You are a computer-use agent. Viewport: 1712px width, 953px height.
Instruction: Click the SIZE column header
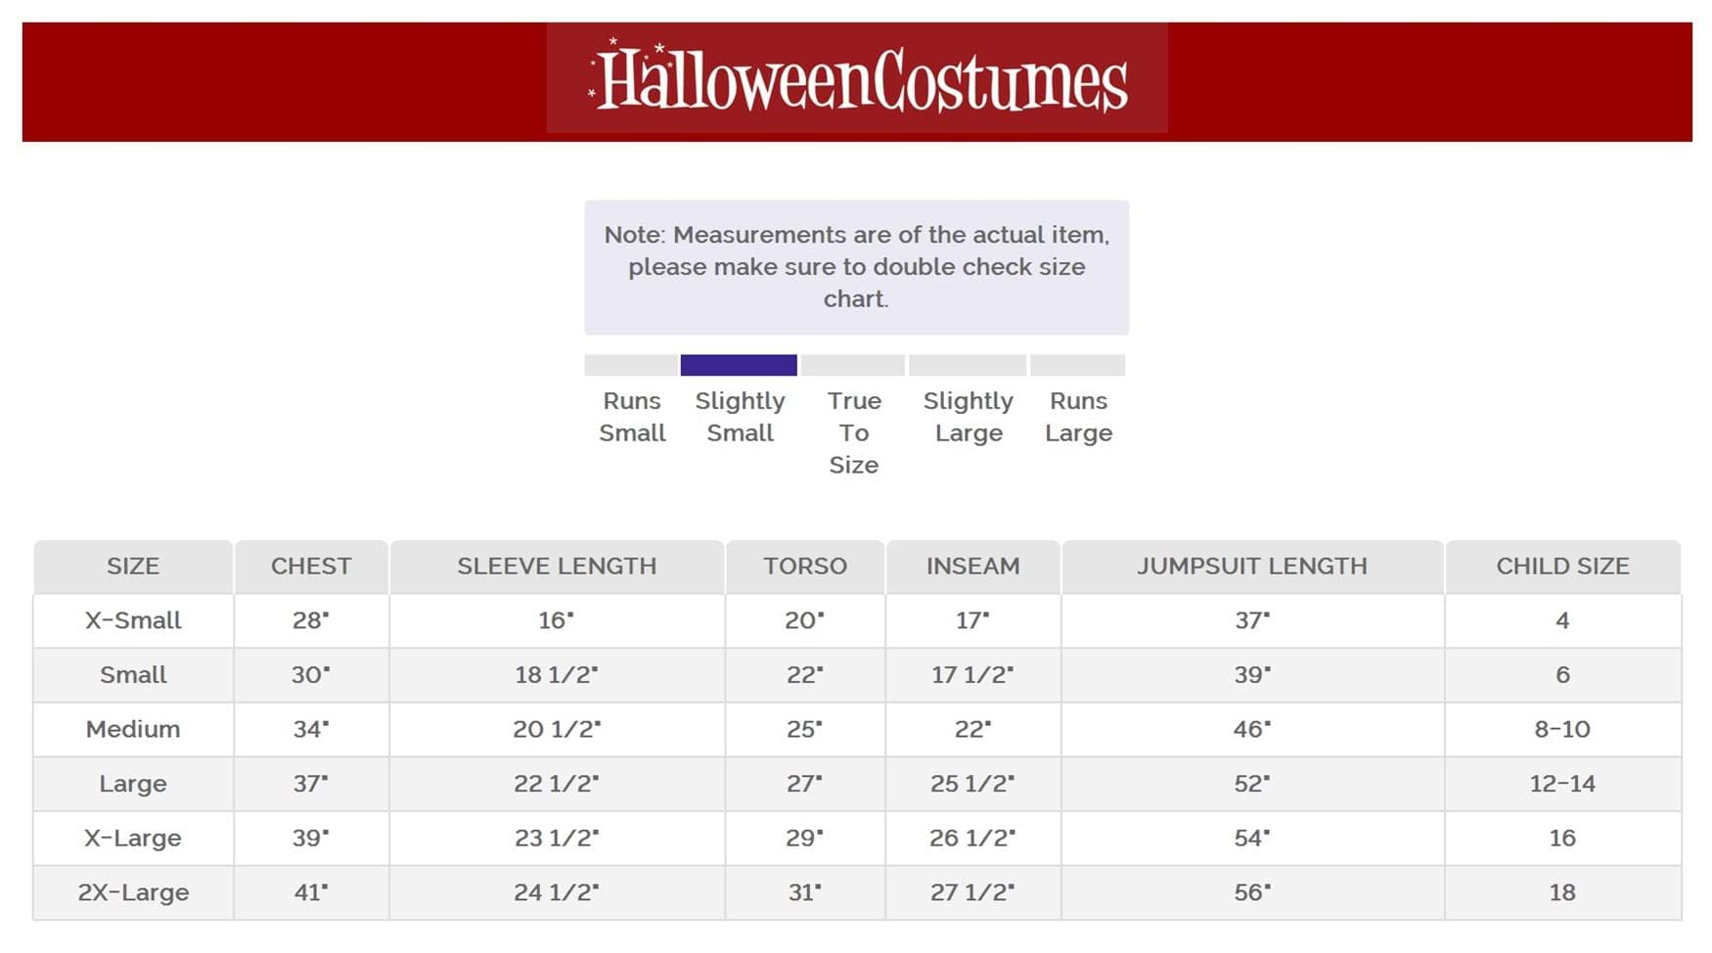click(x=133, y=567)
